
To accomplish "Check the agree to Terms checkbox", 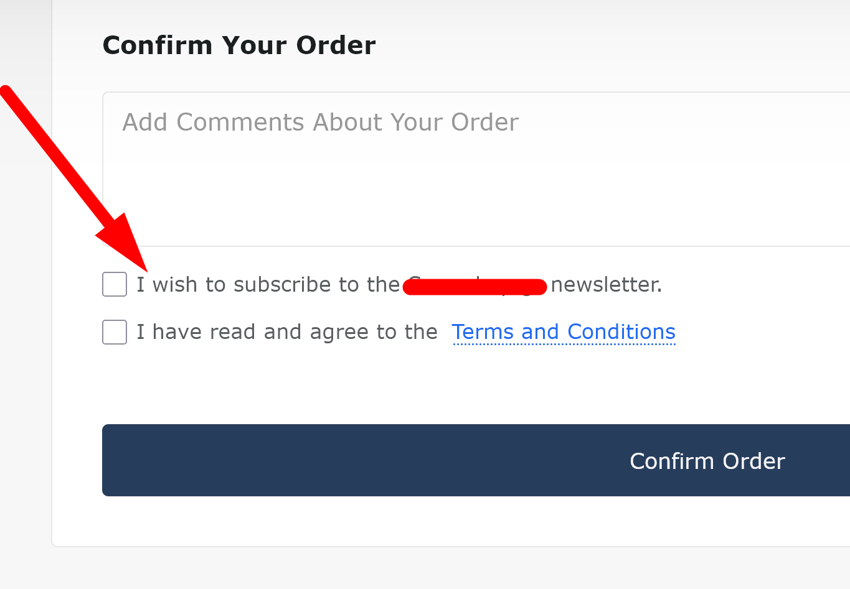I will point(115,332).
